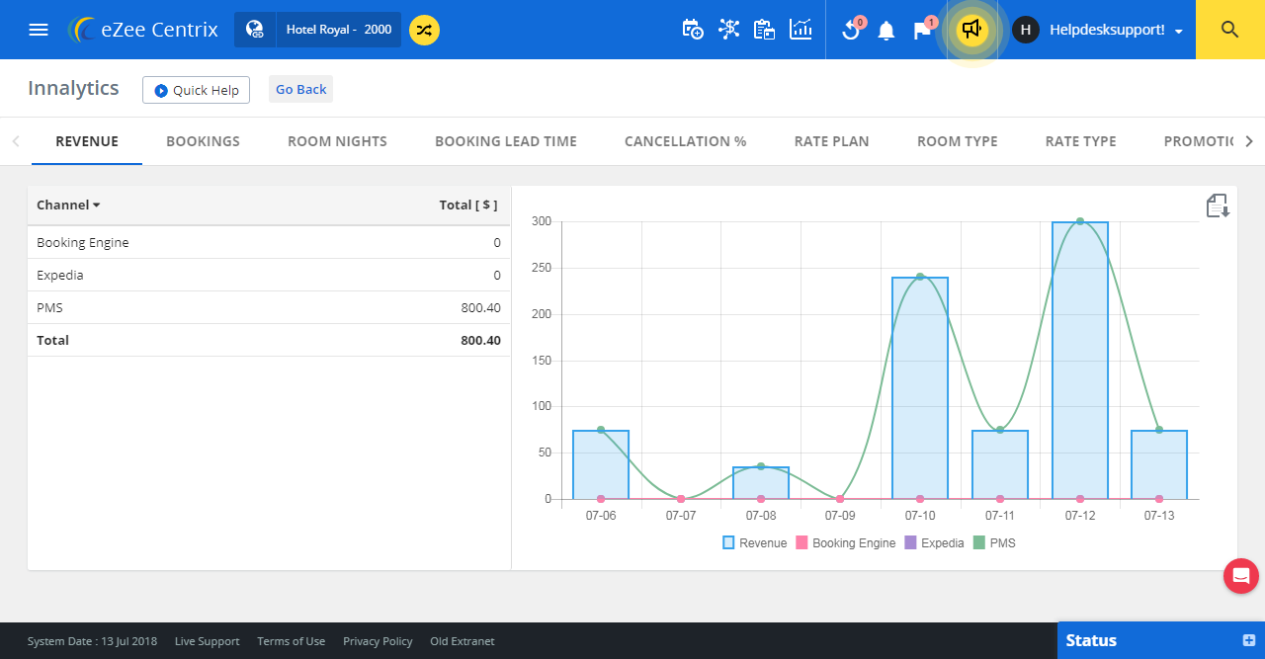Open the megaphone announcements icon
1265x659 pixels.
click(x=972, y=30)
